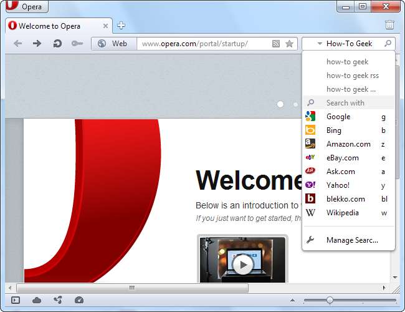Open a new tab with plus button
The height and width of the screenshot is (312, 405).
coord(121,26)
